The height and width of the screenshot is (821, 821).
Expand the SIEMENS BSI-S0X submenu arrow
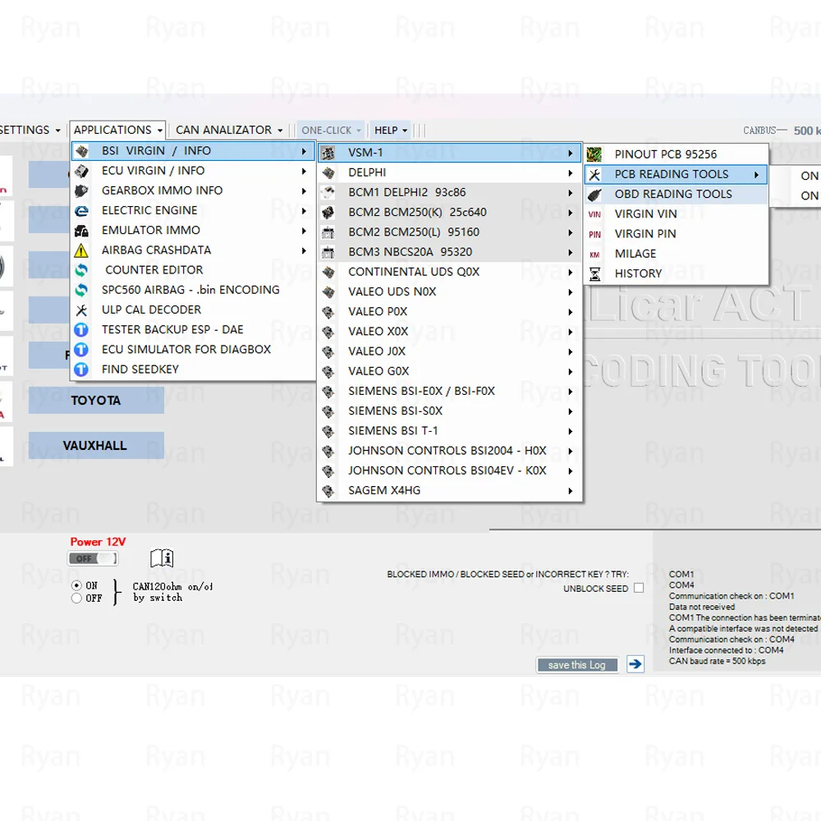[571, 411]
